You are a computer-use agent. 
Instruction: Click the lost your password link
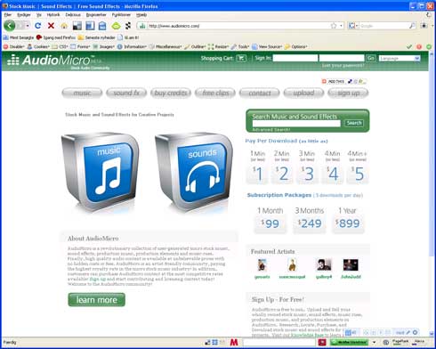343,65
